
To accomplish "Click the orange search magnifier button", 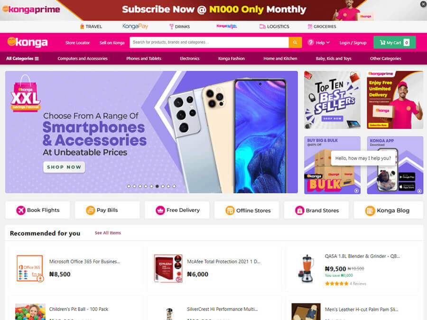I will (295, 43).
